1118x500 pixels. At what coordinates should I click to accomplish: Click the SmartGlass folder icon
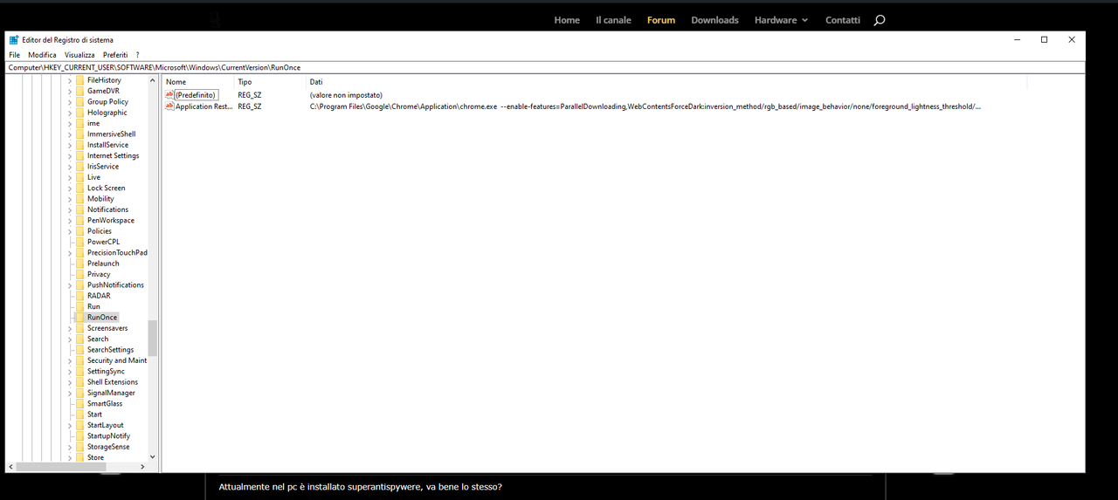[x=79, y=403]
